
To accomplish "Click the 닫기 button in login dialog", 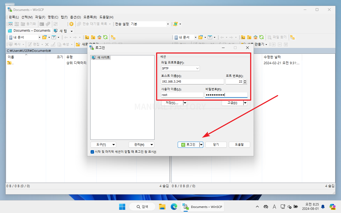I will pyautogui.click(x=216, y=145).
